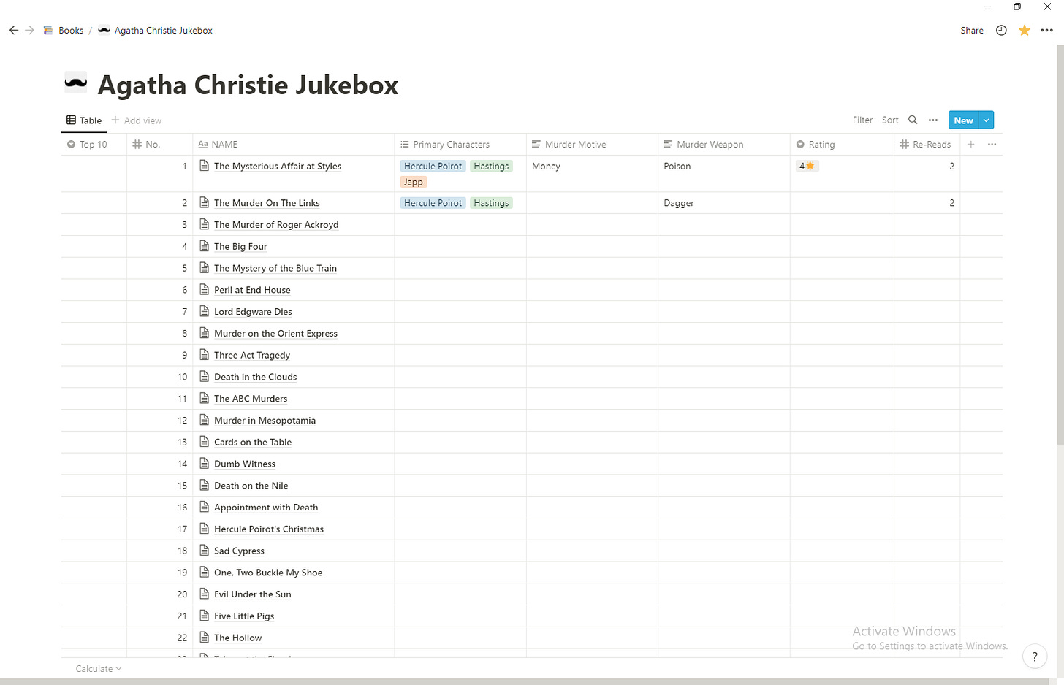Viewport: 1064px width, 685px height.
Task: Click the page icon of The Big Four
Action: pyautogui.click(x=205, y=246)
